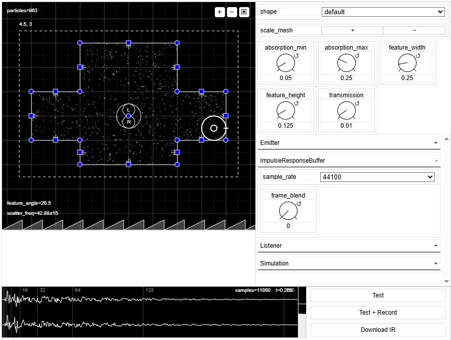This screenshot has height=340, width=451.
Task: Select the emitter circle in the room
Action: coord(214,128)
